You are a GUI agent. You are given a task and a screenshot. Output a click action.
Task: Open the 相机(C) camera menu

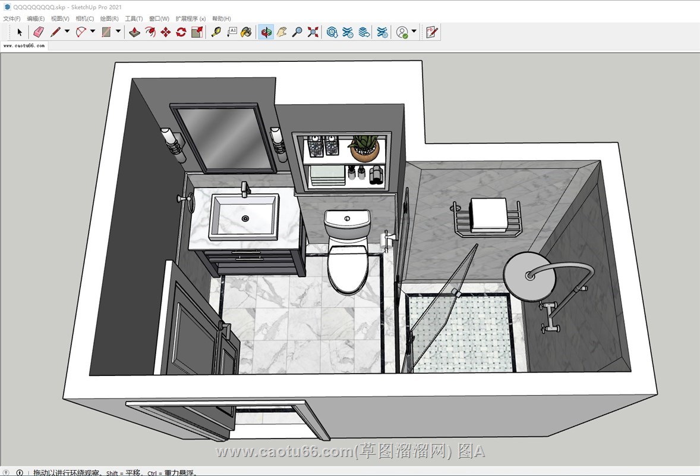tap(84, 19)
